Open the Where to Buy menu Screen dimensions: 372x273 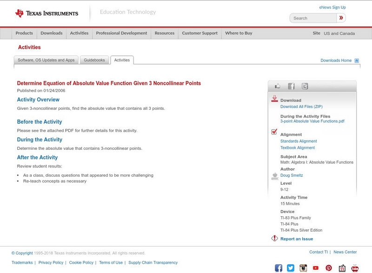pos(239,33)
